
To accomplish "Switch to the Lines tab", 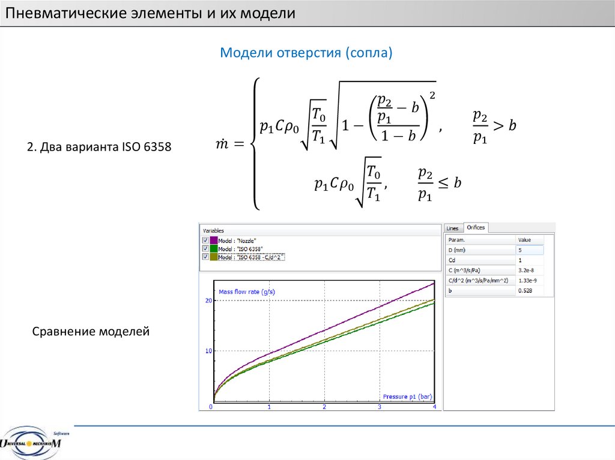I will [452, 228].
